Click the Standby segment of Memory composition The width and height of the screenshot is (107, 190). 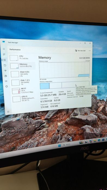click(x=56, y=85)
